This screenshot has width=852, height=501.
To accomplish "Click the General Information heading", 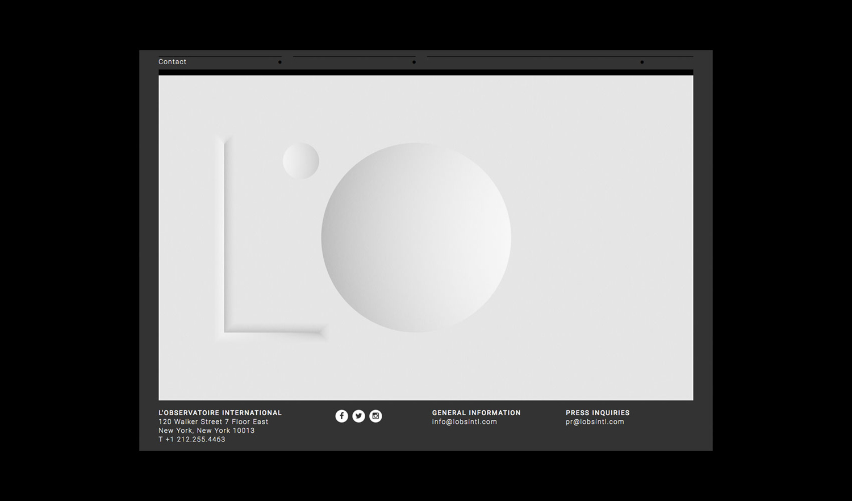I will (x=476, y=413).
